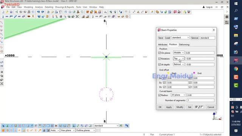Click the icon right of the bottom standard dropdown

tap(121, 126)
